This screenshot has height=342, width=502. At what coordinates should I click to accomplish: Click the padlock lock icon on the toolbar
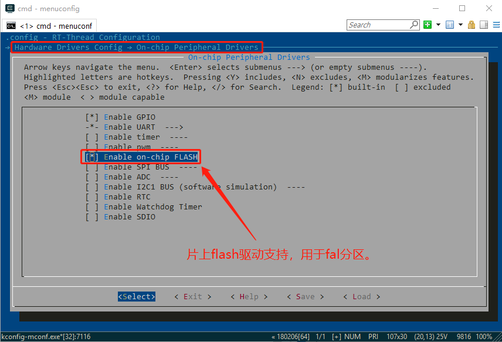click(x=472, y=25)
